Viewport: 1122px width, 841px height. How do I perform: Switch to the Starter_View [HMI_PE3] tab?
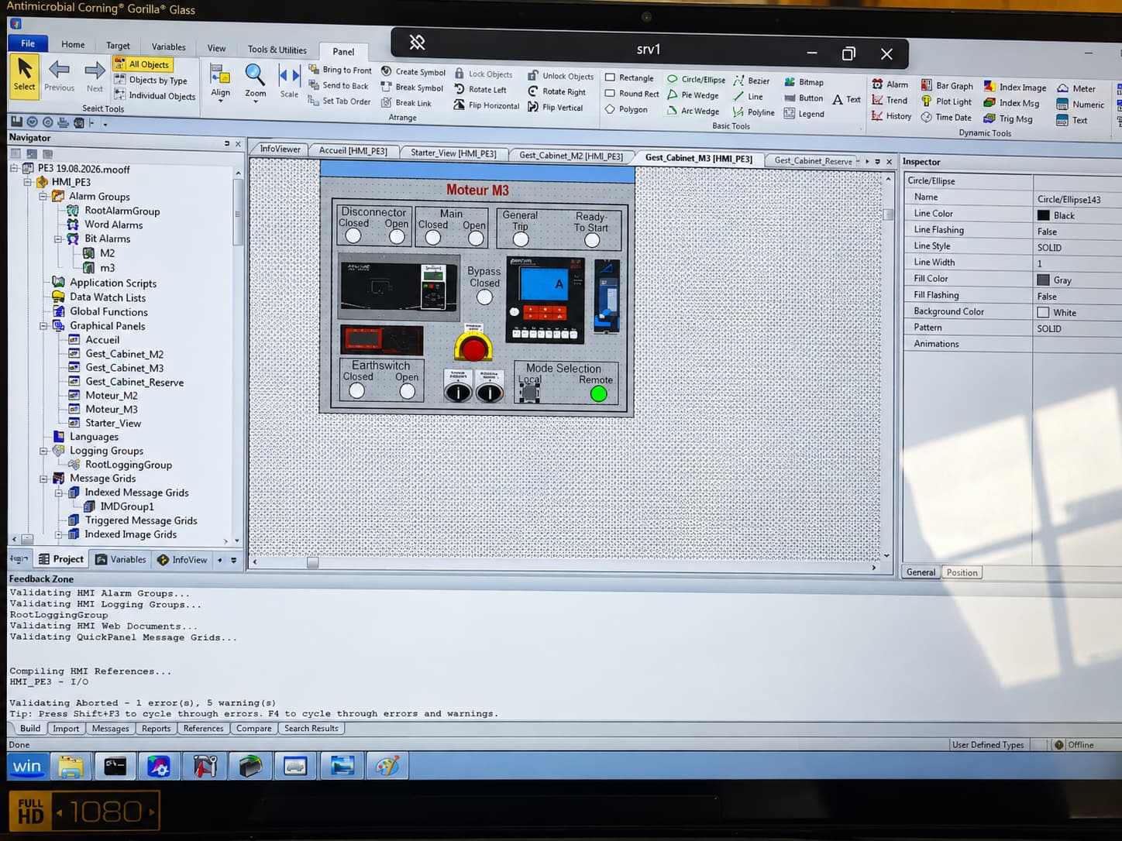pos(453,153)
